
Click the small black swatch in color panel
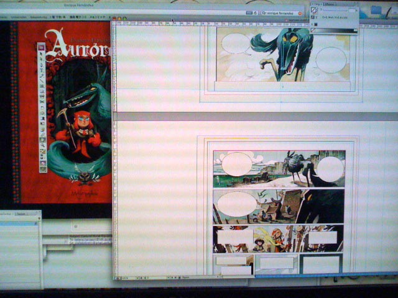coord(315,24)
